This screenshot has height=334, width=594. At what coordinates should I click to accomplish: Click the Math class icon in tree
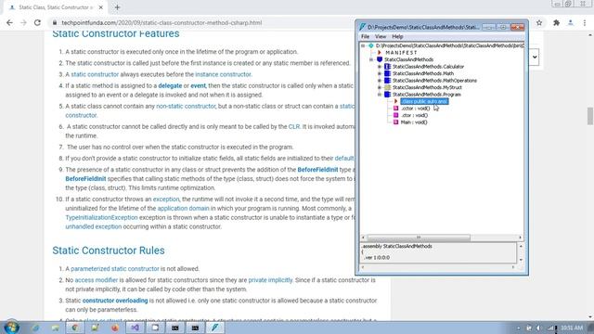tap(387, 73)
